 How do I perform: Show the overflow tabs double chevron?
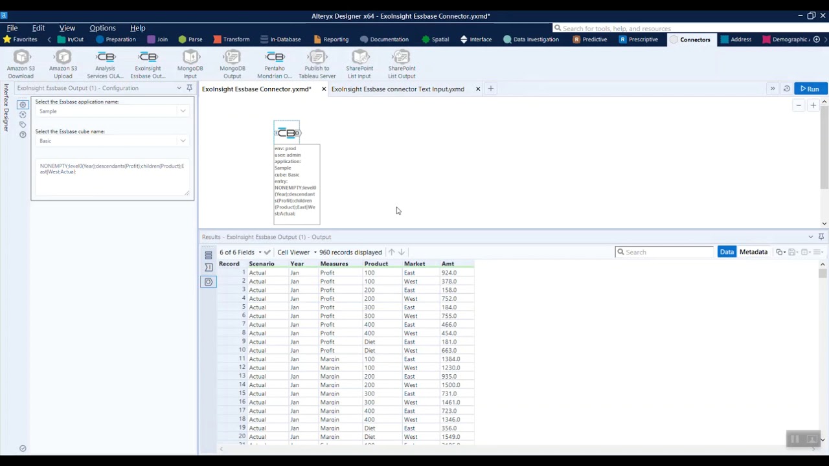(772, 89)
